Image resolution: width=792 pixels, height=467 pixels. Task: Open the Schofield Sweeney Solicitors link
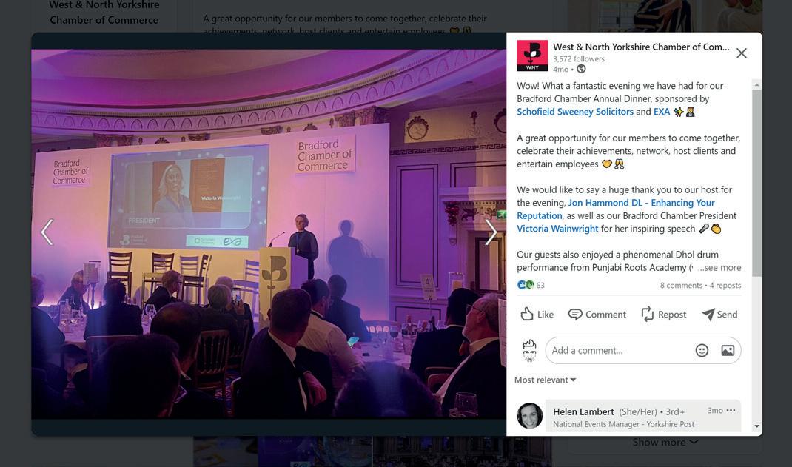click(575, 112)
